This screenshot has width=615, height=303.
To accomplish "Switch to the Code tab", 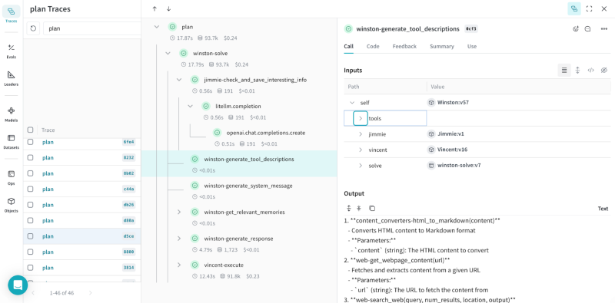I will (373, 46).
